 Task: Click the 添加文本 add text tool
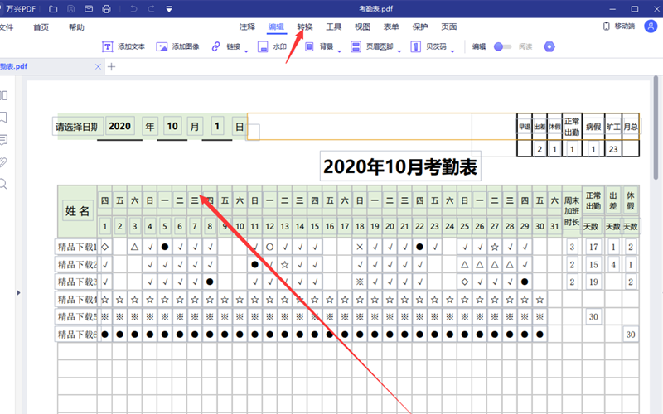pos(123,46)
